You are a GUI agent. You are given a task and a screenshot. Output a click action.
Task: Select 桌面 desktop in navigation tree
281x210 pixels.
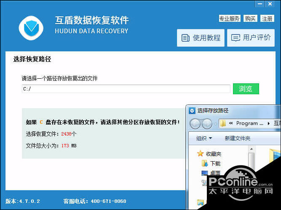click(211, 173)
